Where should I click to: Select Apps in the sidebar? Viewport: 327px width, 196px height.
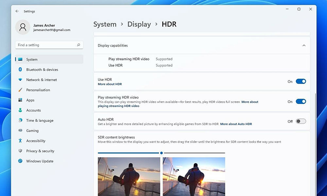49,100
